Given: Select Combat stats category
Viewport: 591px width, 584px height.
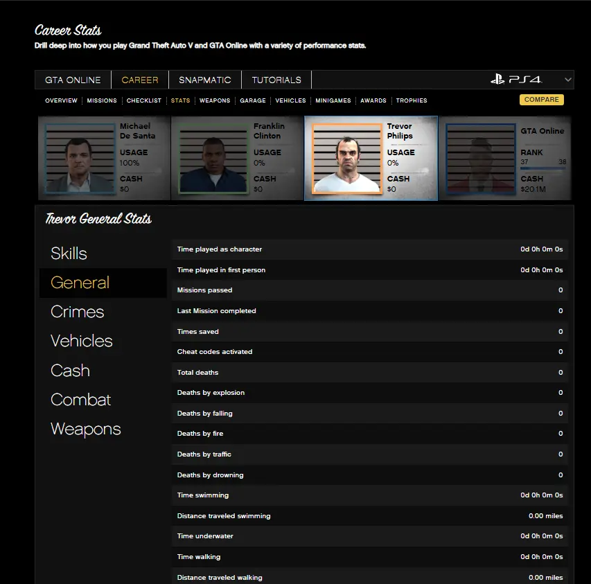Looking at the screenshot, I should click(x=81, y=400).
